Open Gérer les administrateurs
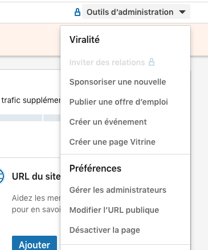This screenshot has height=250, width=208. point(118,190)
